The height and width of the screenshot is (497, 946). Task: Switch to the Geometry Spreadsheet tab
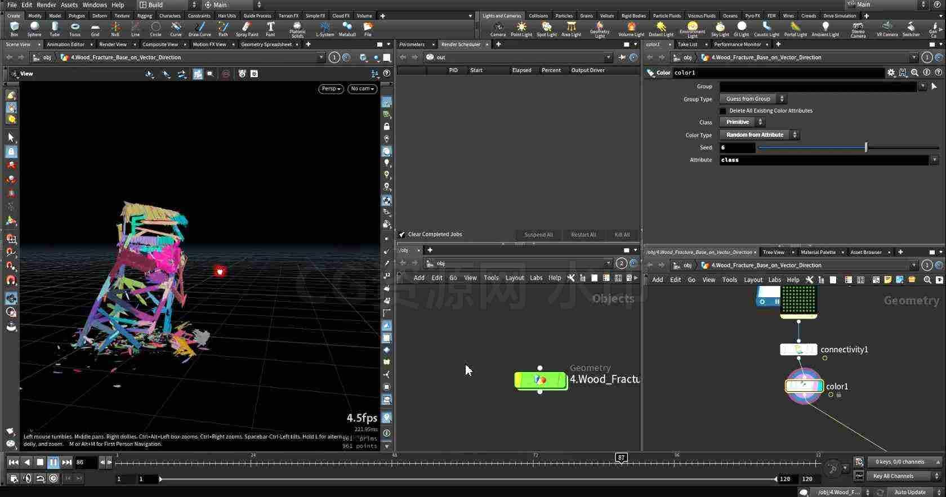click(x=266, y=44)
